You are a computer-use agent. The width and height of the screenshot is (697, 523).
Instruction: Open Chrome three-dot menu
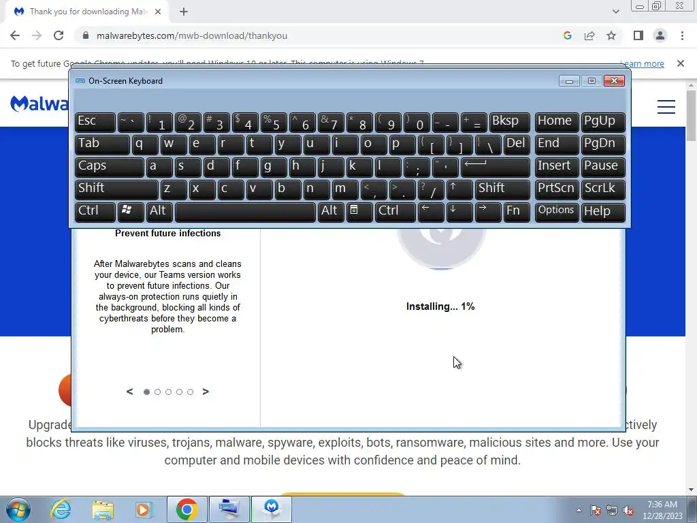pos(682,35)
